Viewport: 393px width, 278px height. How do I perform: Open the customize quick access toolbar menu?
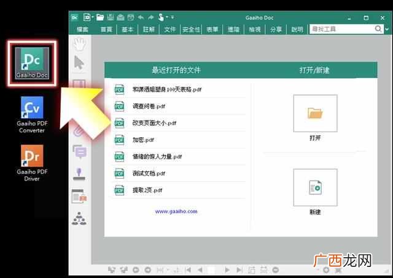pos(173,17)
